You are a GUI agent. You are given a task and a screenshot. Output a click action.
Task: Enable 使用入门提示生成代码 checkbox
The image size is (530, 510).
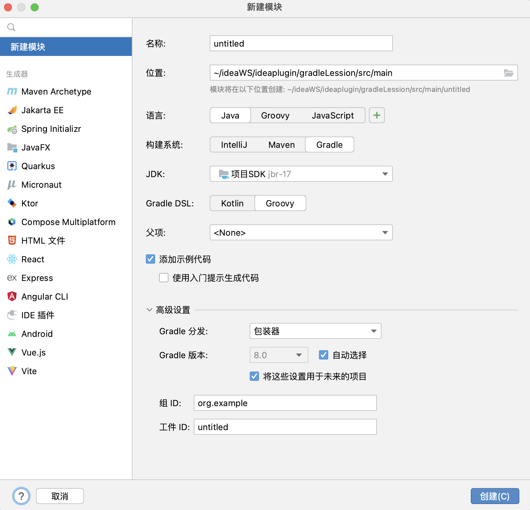[164, 278]
